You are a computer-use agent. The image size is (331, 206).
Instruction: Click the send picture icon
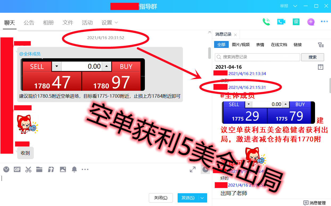(63, 169)
